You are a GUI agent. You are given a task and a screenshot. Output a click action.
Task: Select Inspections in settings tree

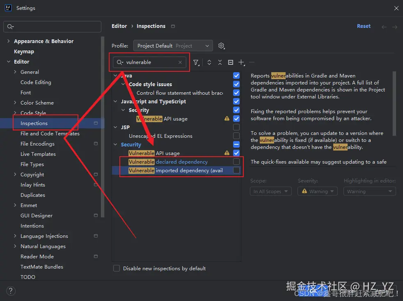34,123
